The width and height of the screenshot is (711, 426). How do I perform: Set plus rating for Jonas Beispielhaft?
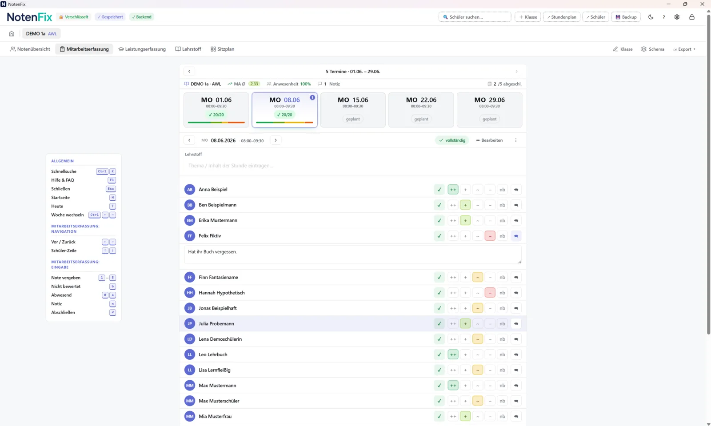coord(465,308)
